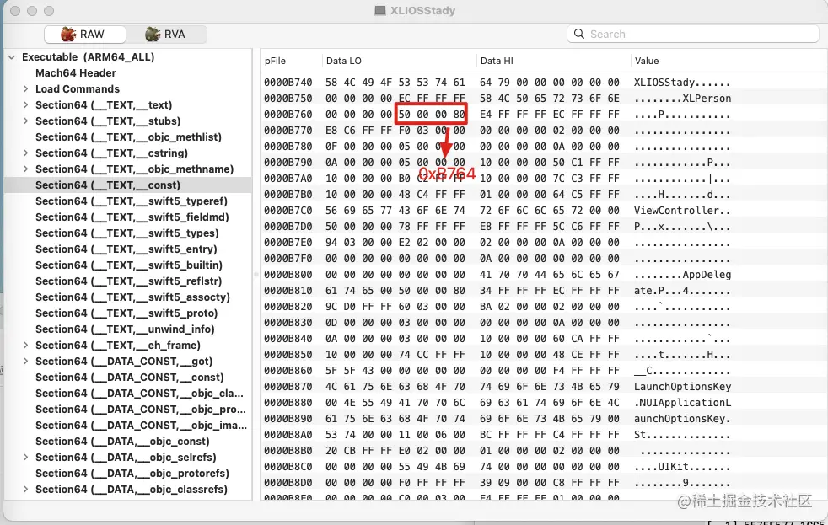Select the row at offset 0000B7F0

pyautogui.click(x=544, y=259)
